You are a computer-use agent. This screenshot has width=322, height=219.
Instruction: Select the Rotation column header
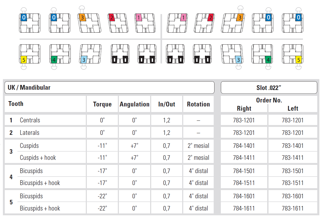pyautogui.click(x=198, y=104)
